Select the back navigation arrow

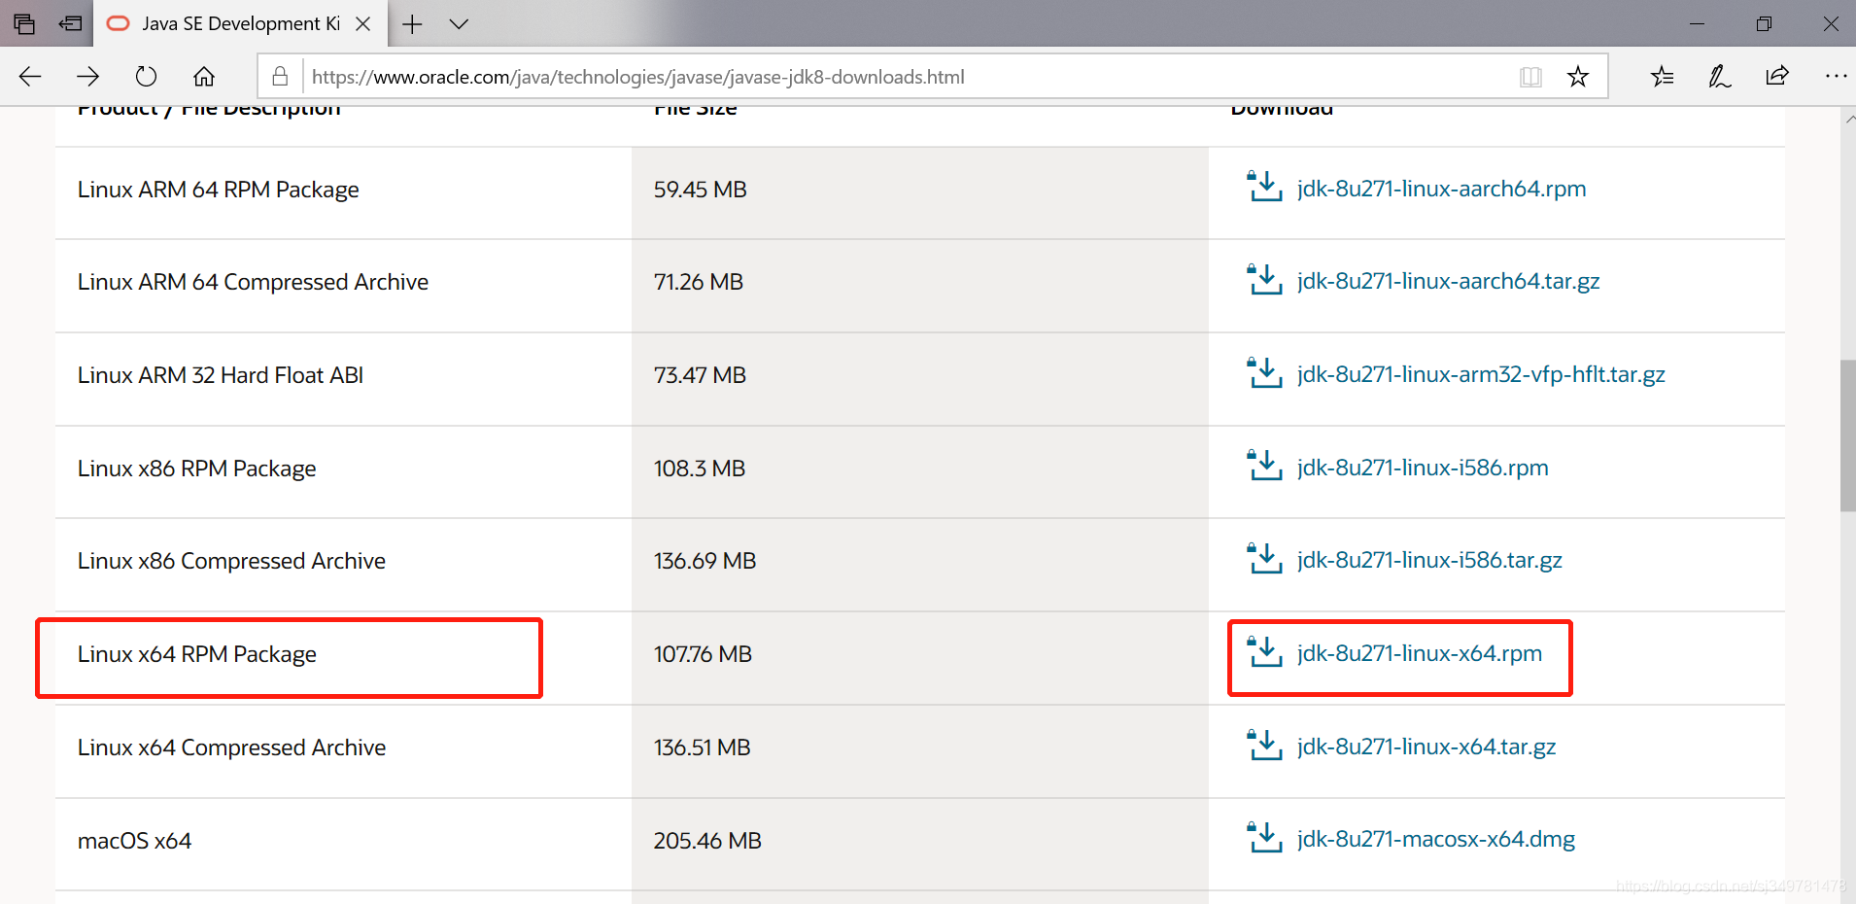29,76
